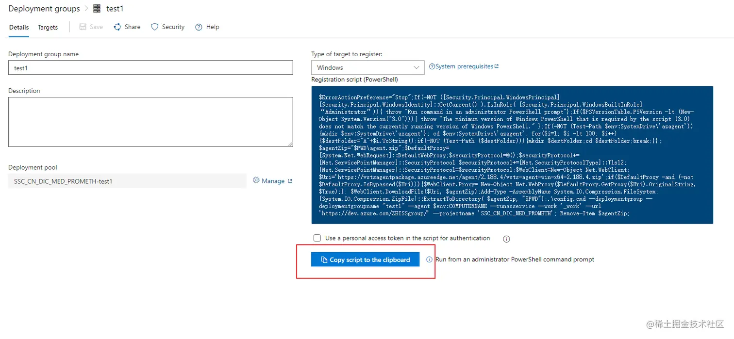
Task: Go to Deployment groups breadcrumb
Action: 44,9
